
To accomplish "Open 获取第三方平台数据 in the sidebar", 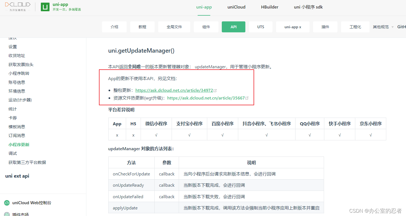I will click(x=27, y=162).
